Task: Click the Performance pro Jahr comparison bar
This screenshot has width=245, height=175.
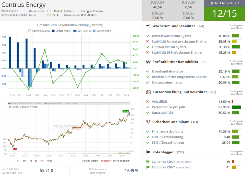Action: [x=236, y=107]
